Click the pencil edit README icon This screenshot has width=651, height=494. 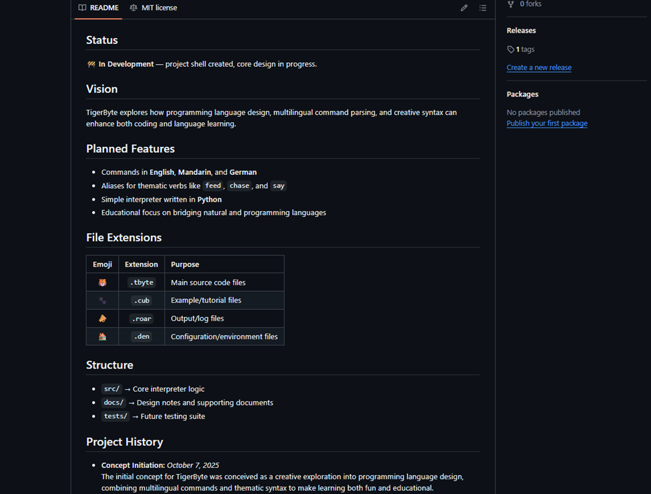tap(464, 8)
